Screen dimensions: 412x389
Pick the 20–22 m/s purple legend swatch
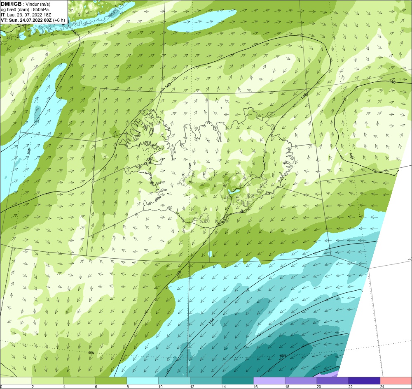point(332,381)
